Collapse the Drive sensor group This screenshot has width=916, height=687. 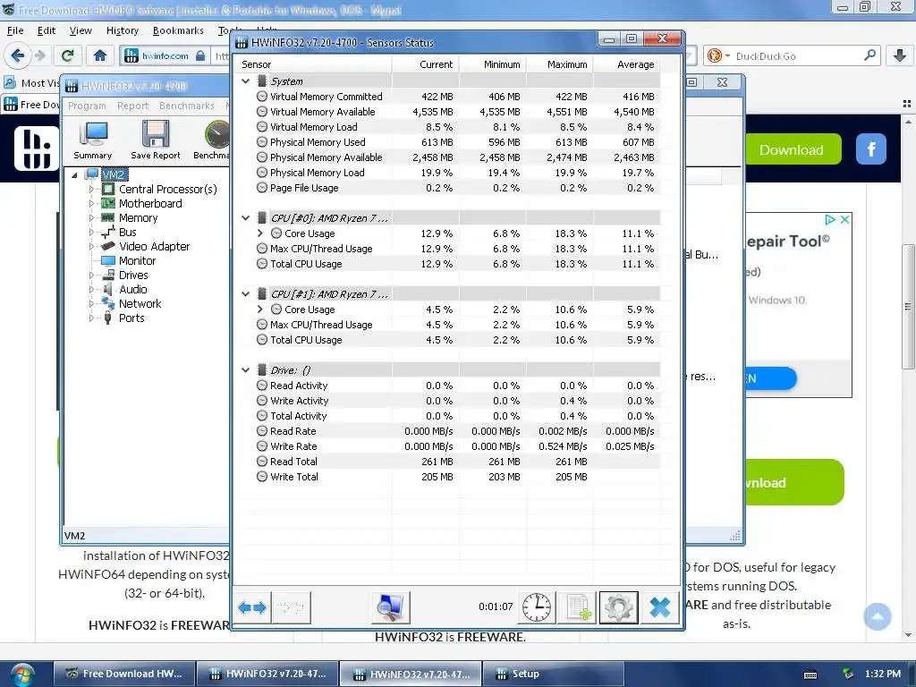(246, 369)
